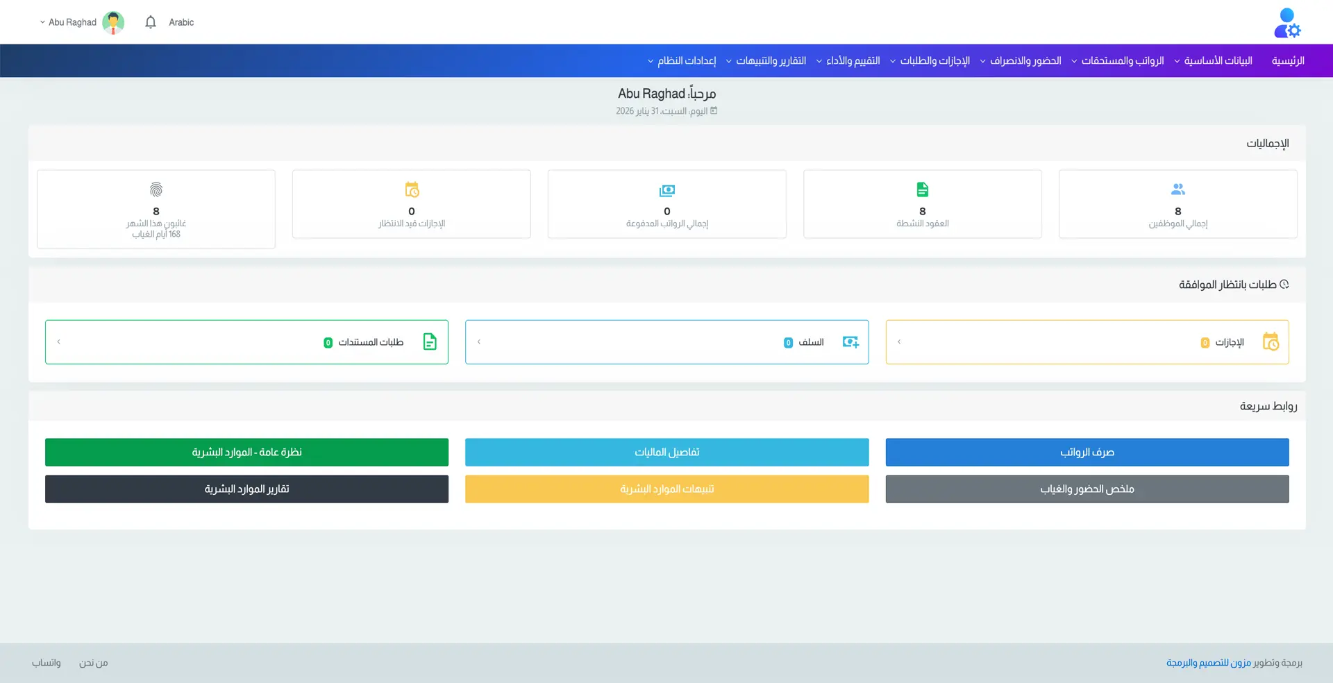Click the تفاصيل المالية button
The image size is (1333, 683).
pos(666,452)
